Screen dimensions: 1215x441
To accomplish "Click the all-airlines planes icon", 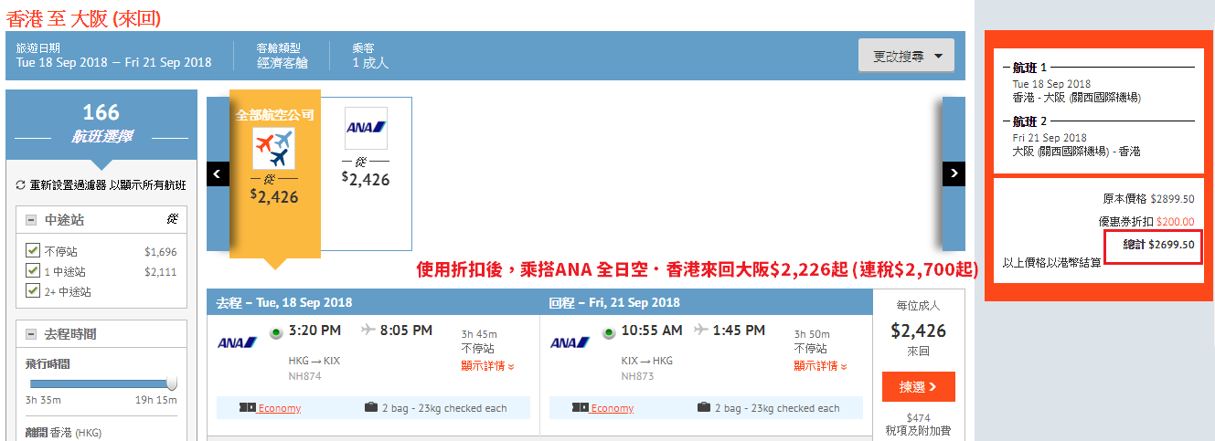I will point(274,148).
